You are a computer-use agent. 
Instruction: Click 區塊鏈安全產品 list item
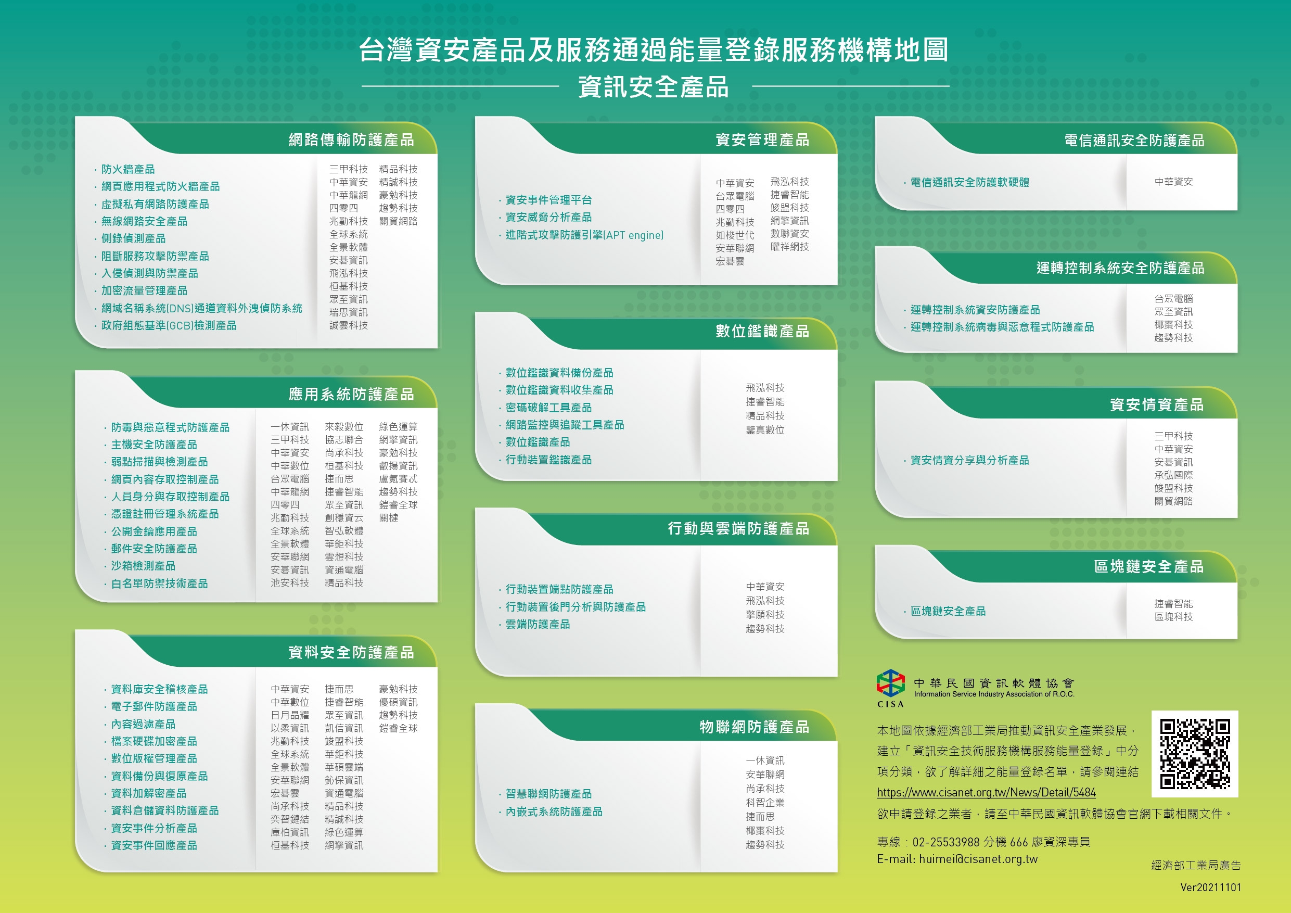[948, 611]
